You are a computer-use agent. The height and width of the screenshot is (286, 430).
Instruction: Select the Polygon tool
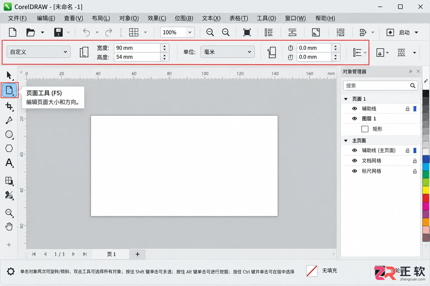coord(9,148)
